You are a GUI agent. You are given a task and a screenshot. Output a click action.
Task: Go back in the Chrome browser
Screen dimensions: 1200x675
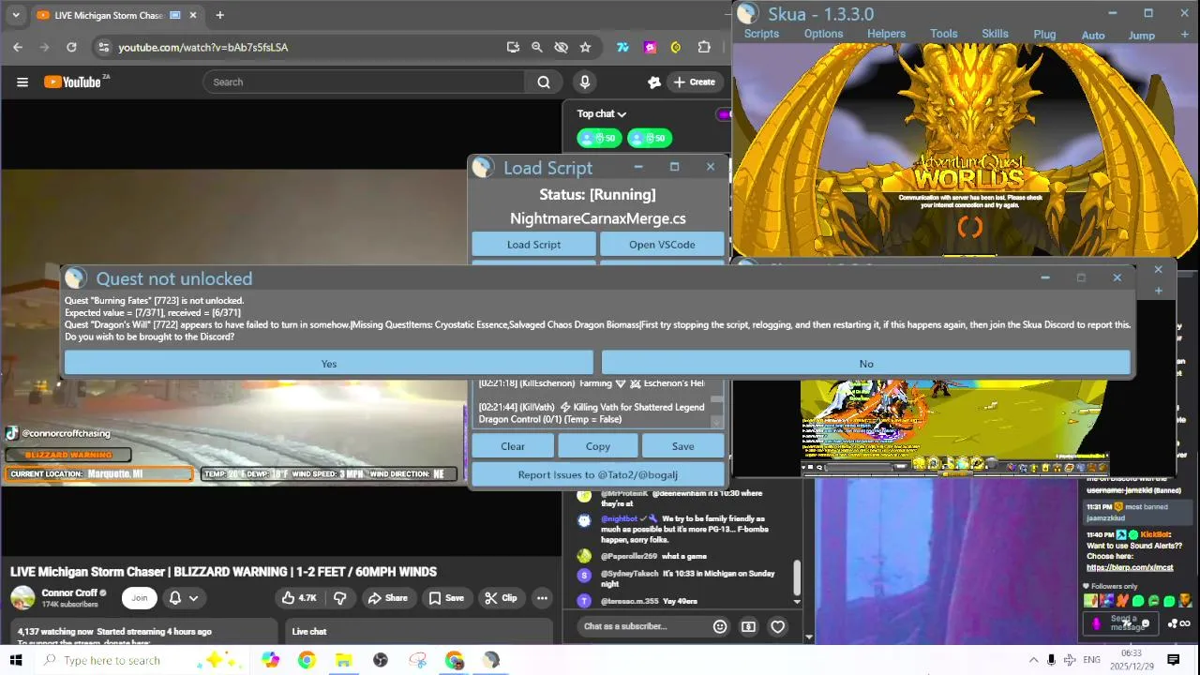[18, 47]
